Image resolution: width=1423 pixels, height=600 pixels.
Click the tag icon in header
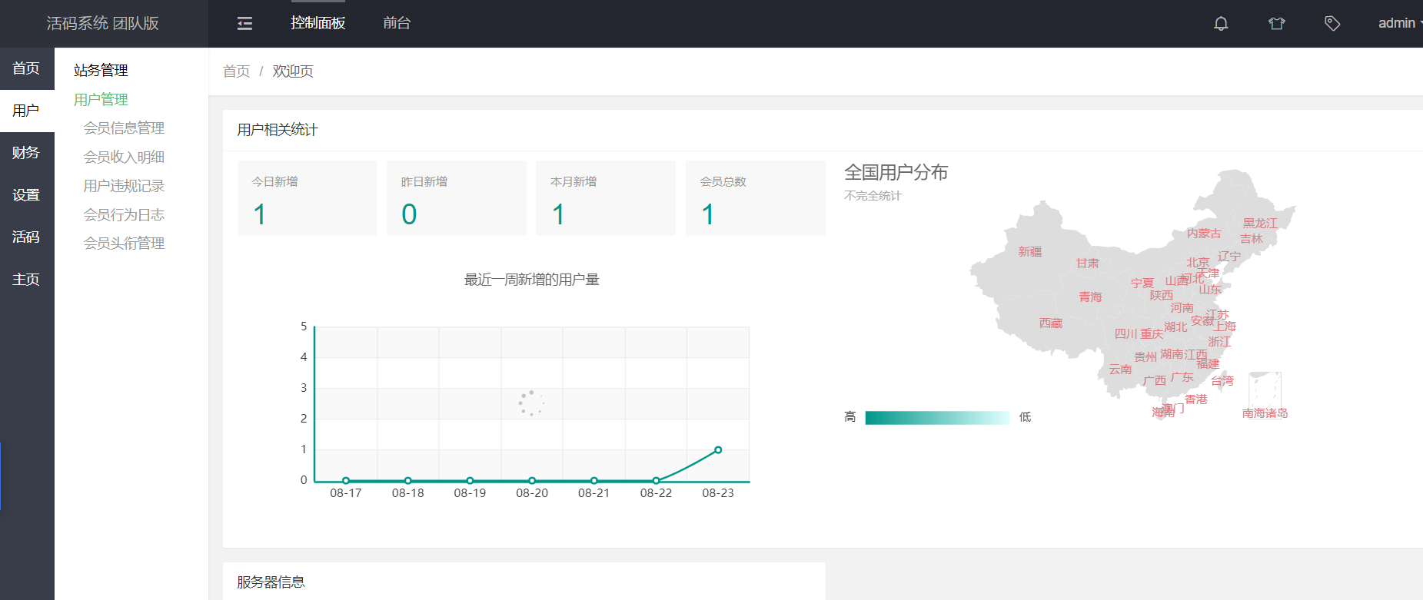tap(1332, 24)
